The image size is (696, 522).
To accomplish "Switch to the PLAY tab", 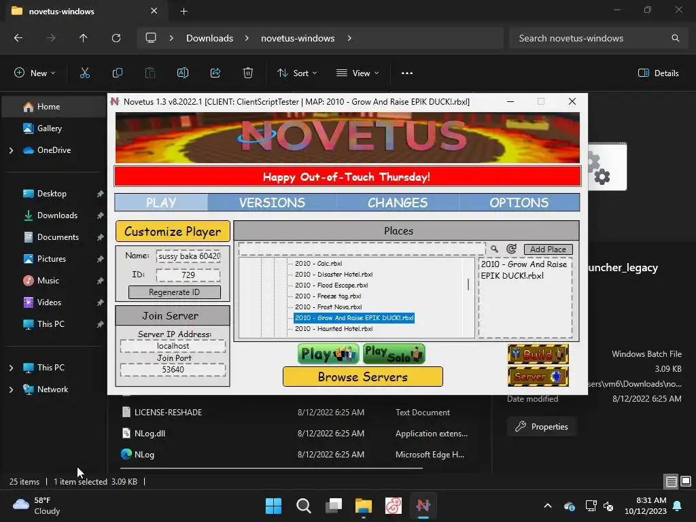I will [x=161, y=203].
